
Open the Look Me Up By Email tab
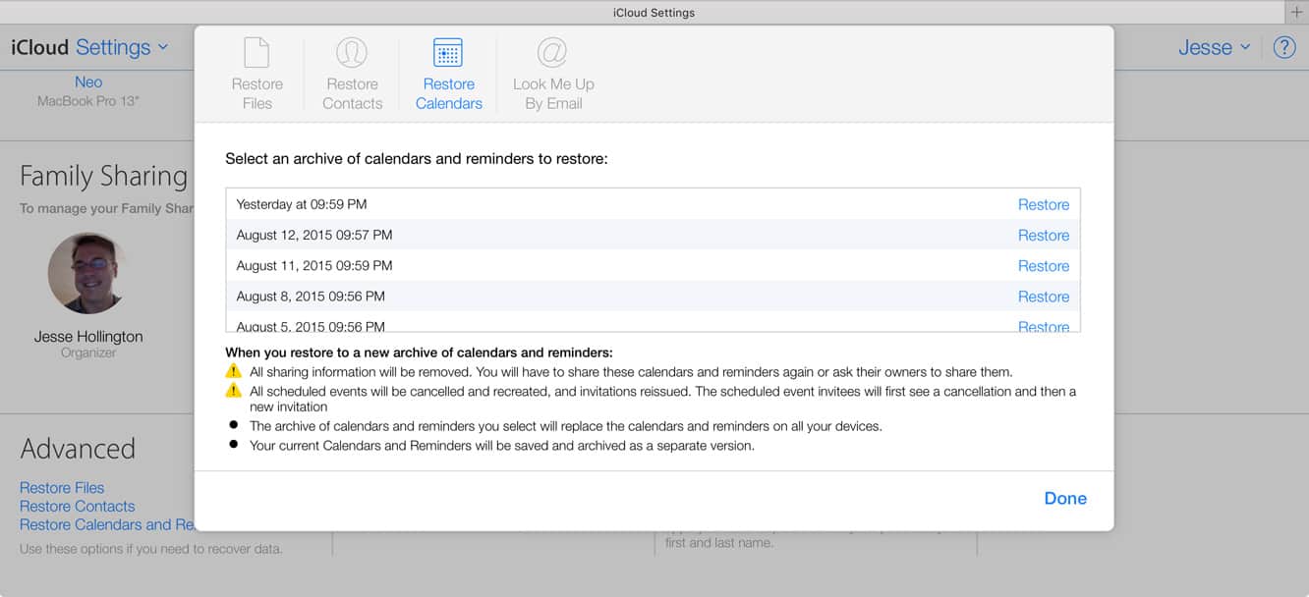tap(553, 93)
